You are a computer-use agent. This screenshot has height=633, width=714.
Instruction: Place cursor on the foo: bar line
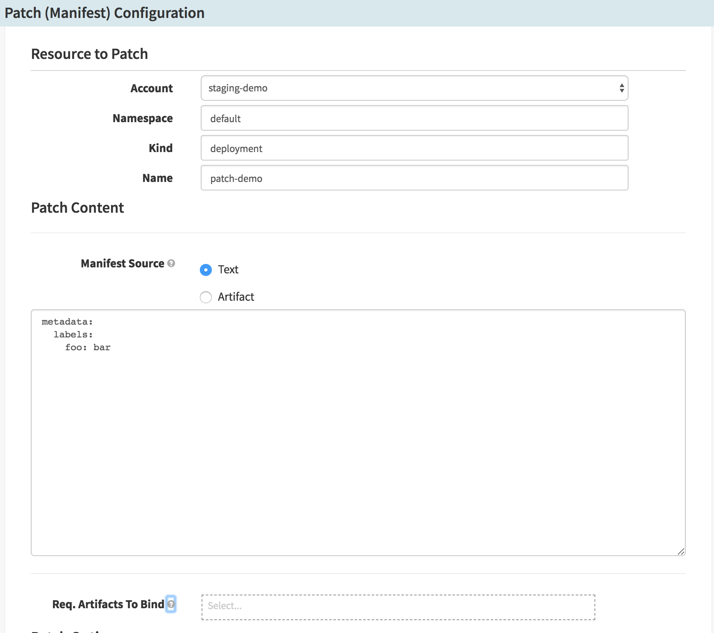(88, 347)
